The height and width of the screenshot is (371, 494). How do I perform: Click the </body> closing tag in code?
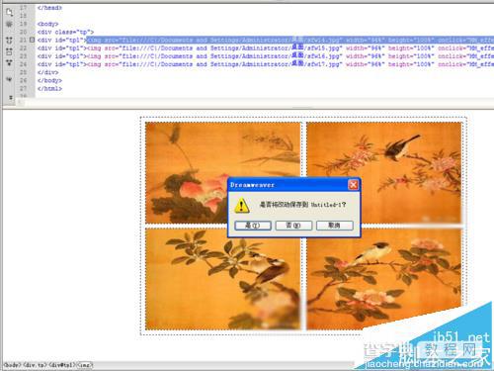tap(49, 80)
